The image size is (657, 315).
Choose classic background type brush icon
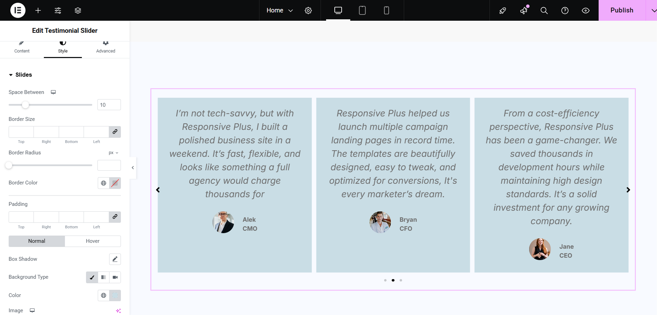click(x=92, y=277)
